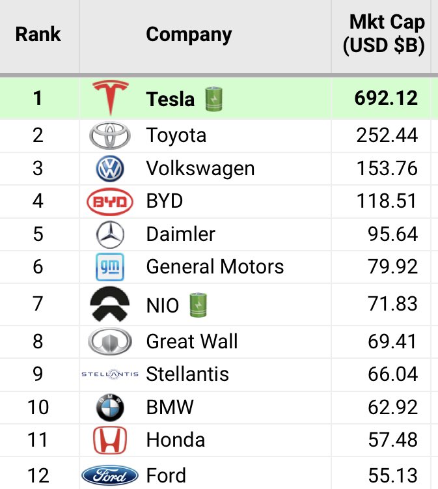Screen dimensions: 438x489
Task: Click the red Honda logo
Action: point(109,440)
